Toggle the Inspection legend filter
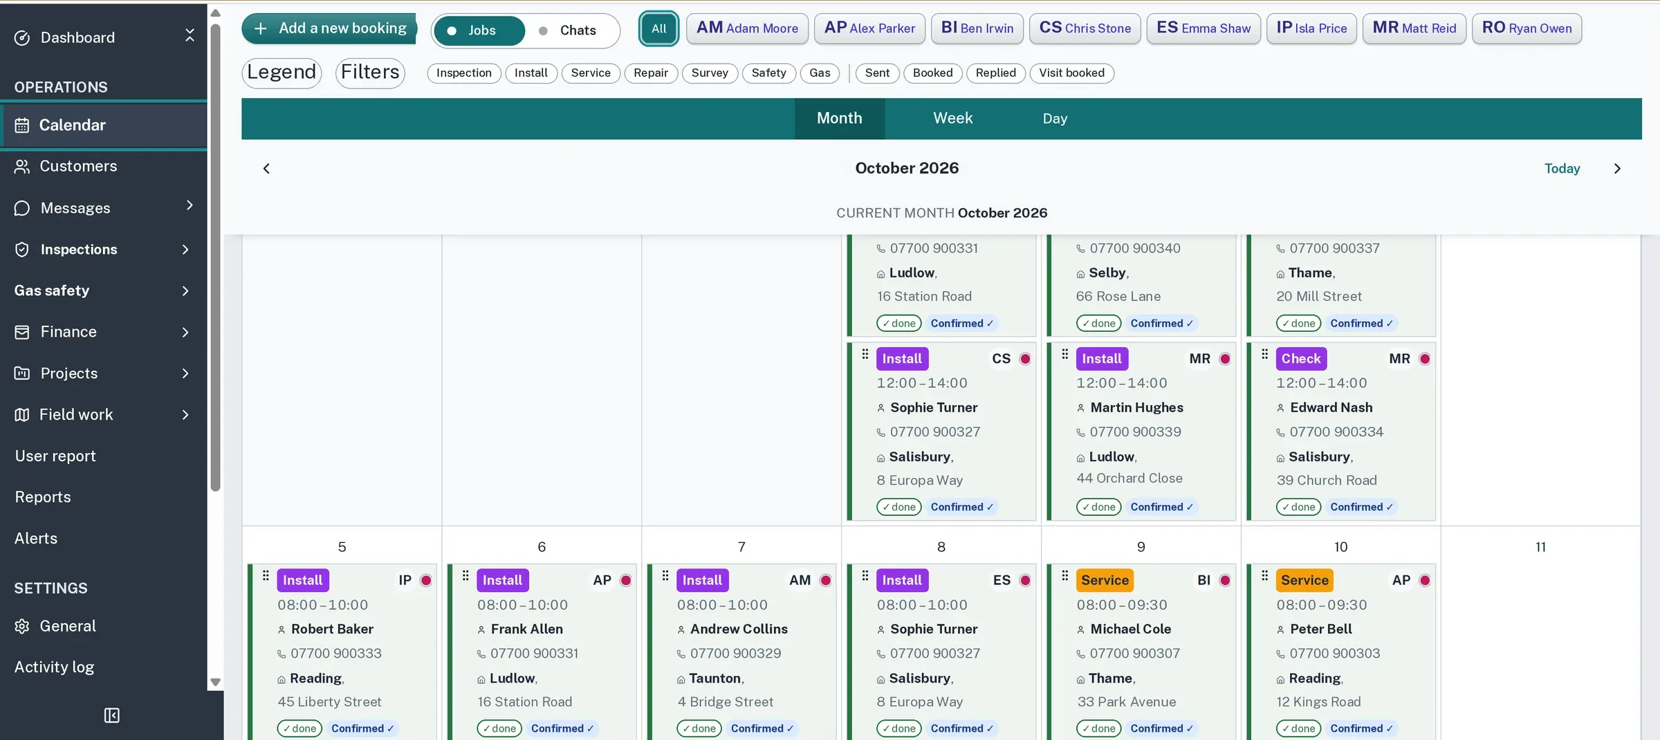Screen dimensions: 1660x740 [464, 73]
